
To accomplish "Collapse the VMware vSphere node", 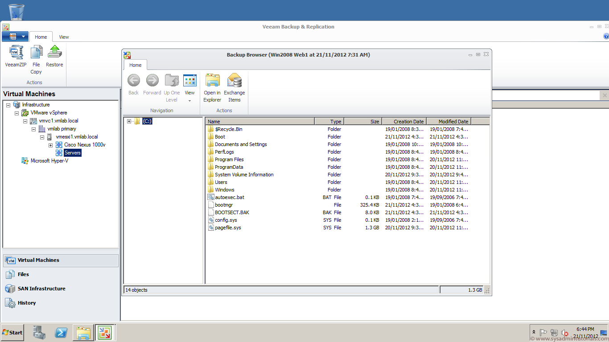I will point(16,113).
